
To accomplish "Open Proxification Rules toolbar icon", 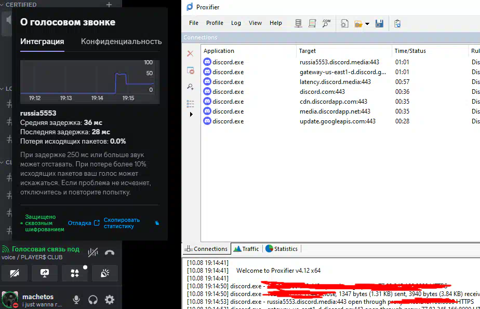I will tap(312, 23).
